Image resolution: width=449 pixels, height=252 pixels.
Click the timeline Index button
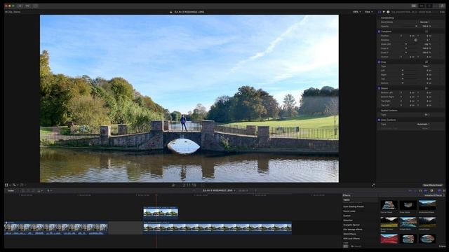coord(11,190)
